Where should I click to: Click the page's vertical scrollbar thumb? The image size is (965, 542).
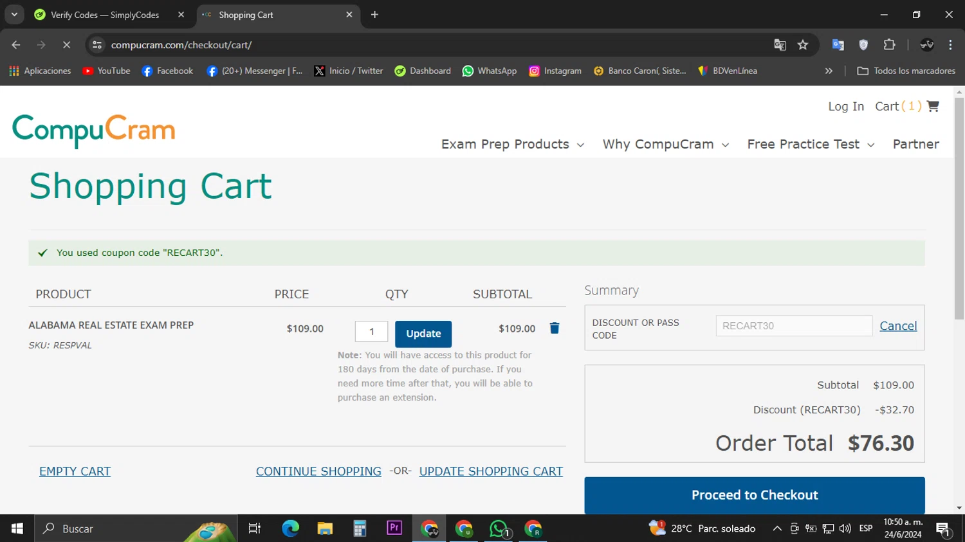tap(959, 208)
